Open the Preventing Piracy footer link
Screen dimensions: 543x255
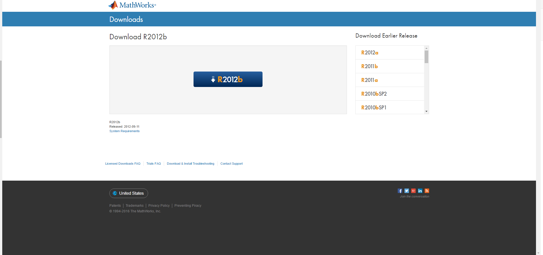(188, 206)
